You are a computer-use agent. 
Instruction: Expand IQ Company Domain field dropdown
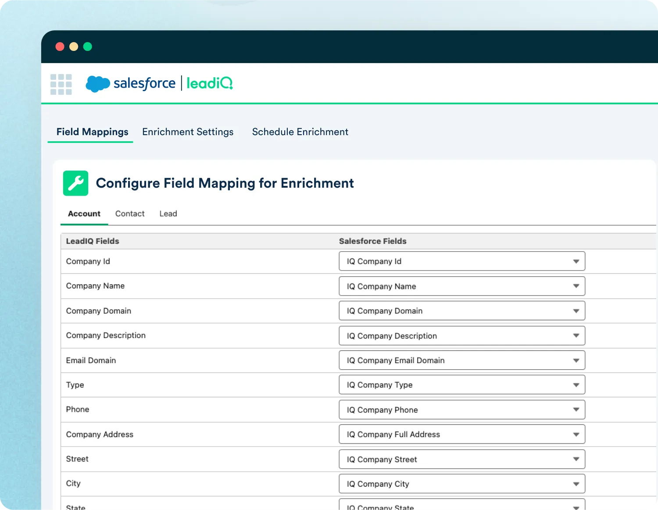coord(461,311)
